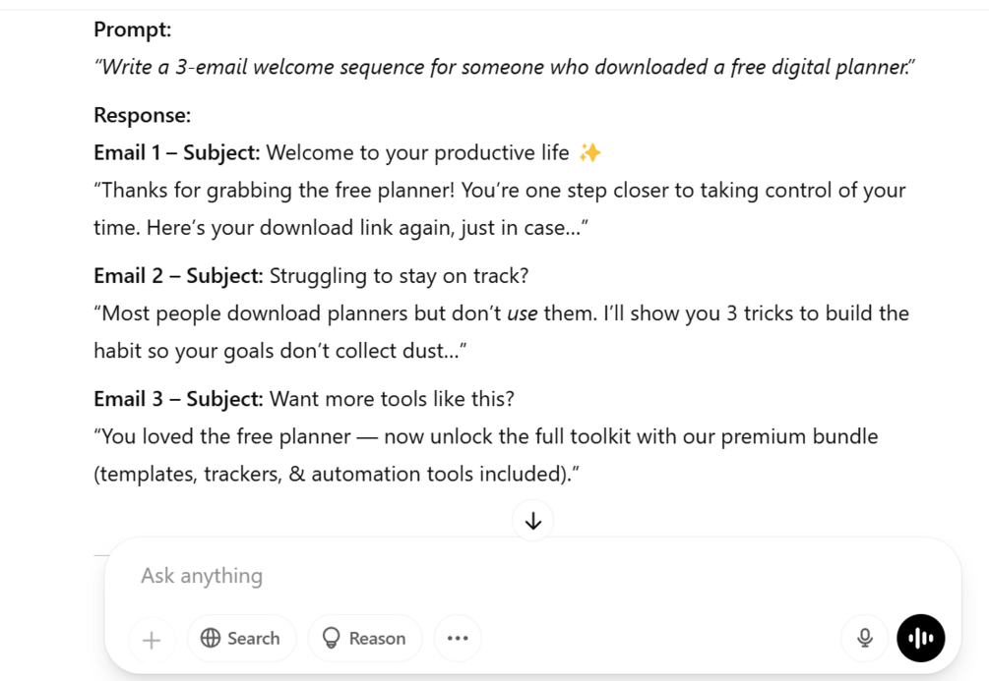The width and height of the screenshot is (989, 681).
Task: Click the "Want more tools like this?" subject line
Action: pyautogui.click(x=392, y=399)
